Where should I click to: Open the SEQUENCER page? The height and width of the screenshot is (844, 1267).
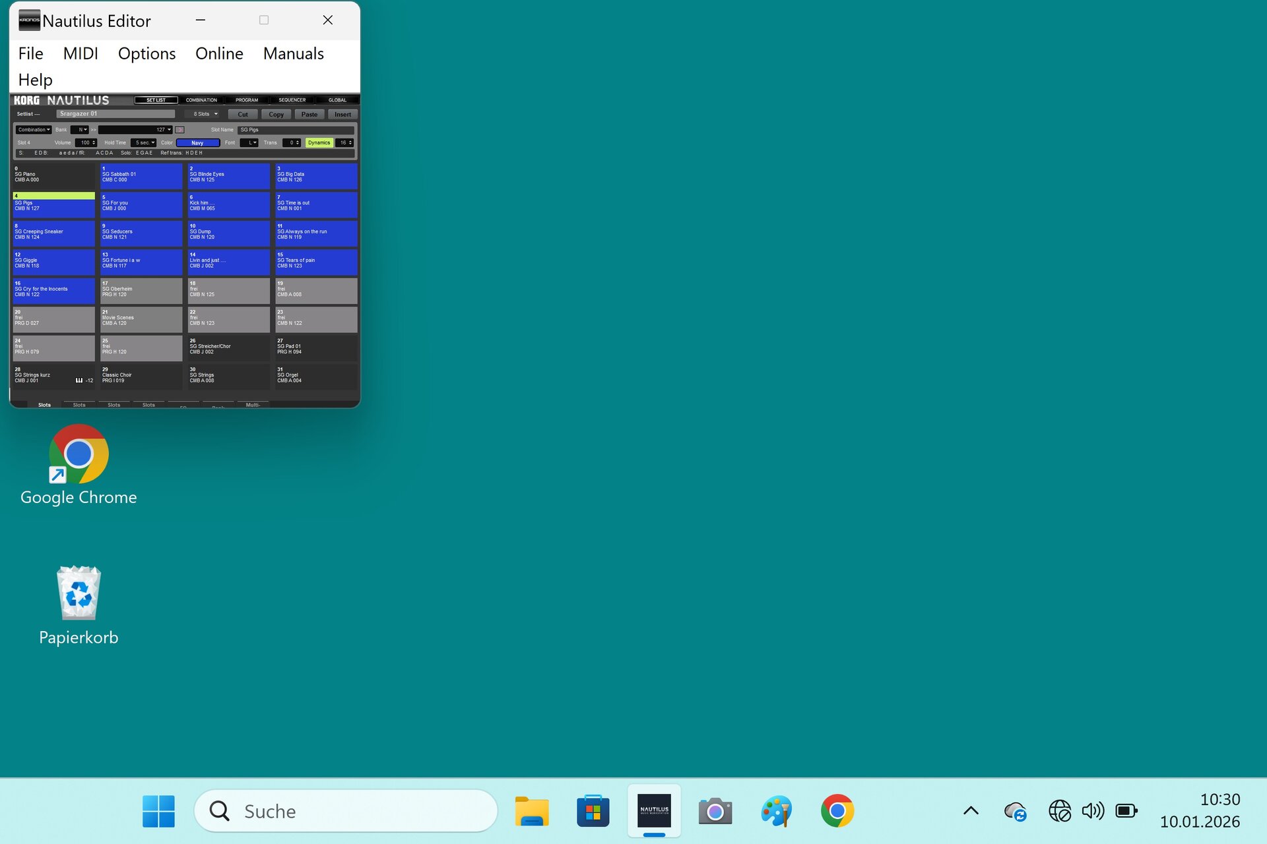point(292,100)
